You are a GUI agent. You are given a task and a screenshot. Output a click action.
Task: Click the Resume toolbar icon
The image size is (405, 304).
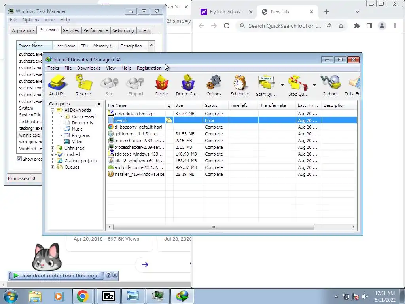[x=83, y=85]
